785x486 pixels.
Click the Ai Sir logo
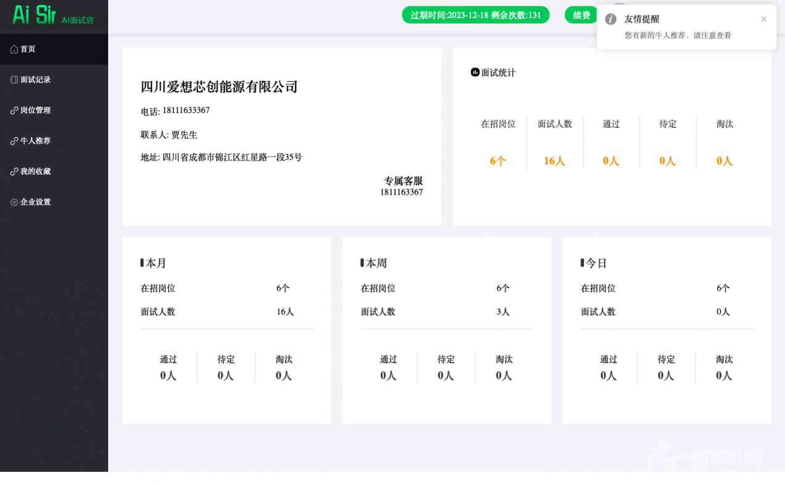(35, 14)
